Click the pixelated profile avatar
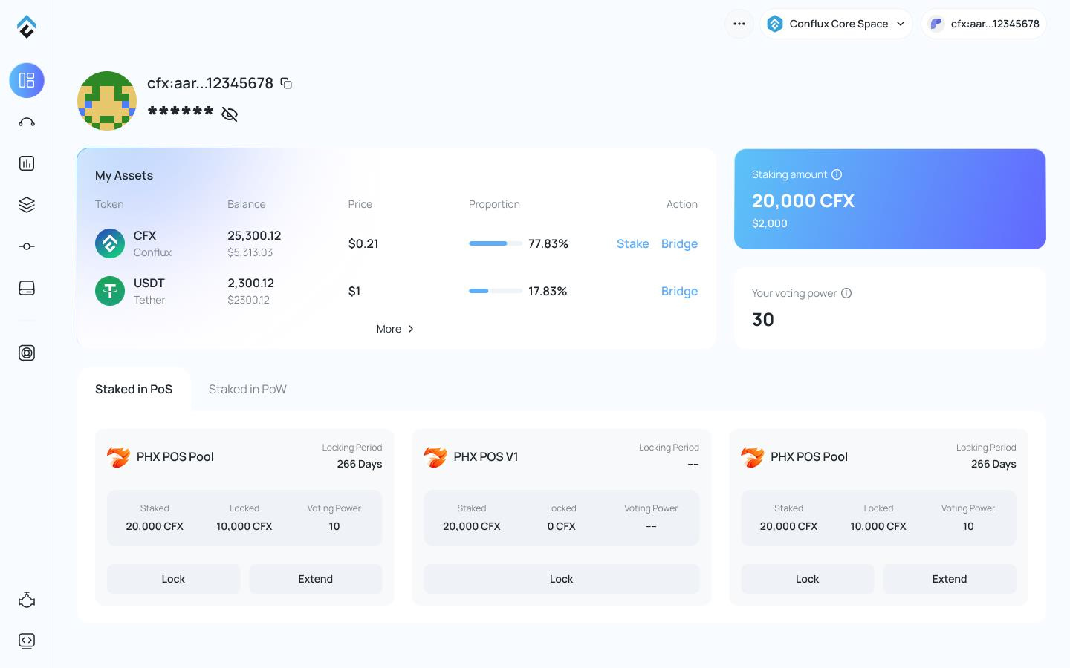Screen dimensions: 1070x668 pos(107,101)
